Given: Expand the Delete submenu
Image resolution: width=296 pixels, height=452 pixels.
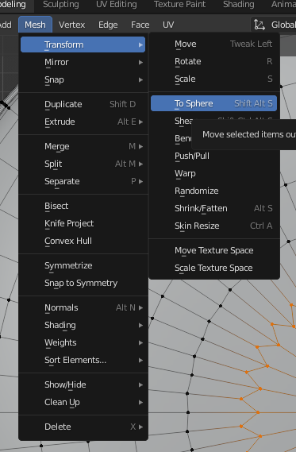Looking at the screenshot, I should click(83, 427).
